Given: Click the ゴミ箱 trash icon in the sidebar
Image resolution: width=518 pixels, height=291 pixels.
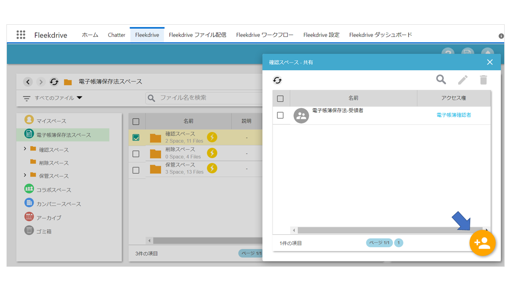Looking at the screenshot, I should pyautogui.click(x=29, y=230).
